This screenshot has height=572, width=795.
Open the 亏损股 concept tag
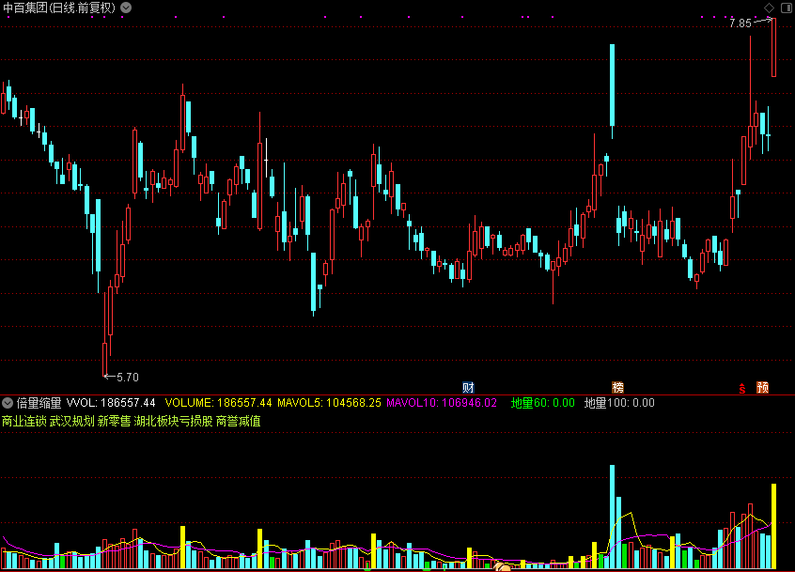tap(195, 421)
